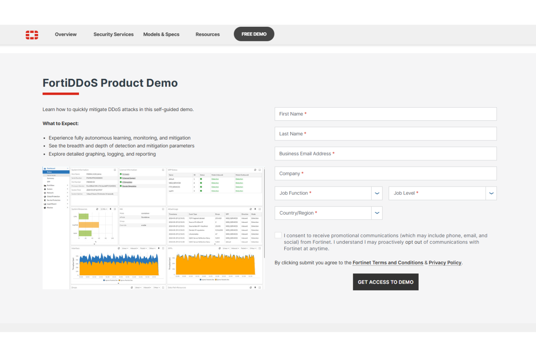Open the Job Level dropdown
The width and height of the screenshot is (536, 357).
tap(443, 193)
